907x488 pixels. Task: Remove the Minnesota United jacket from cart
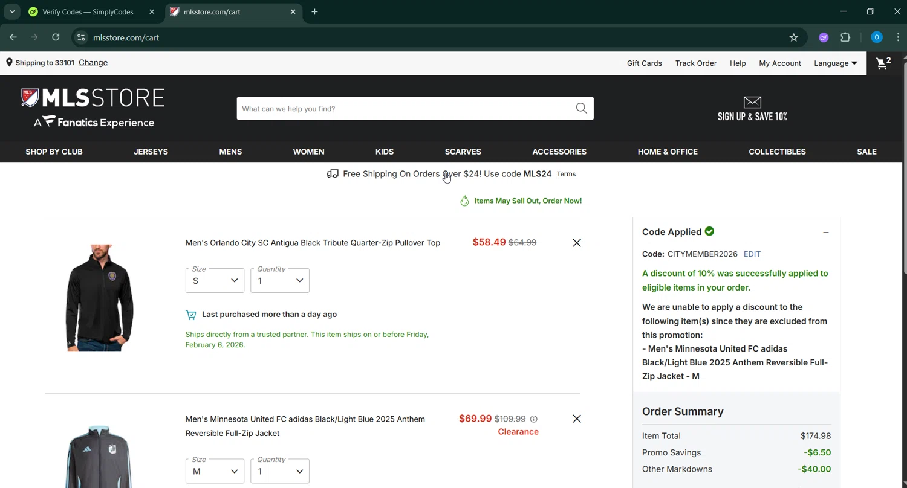coord(576,419)
